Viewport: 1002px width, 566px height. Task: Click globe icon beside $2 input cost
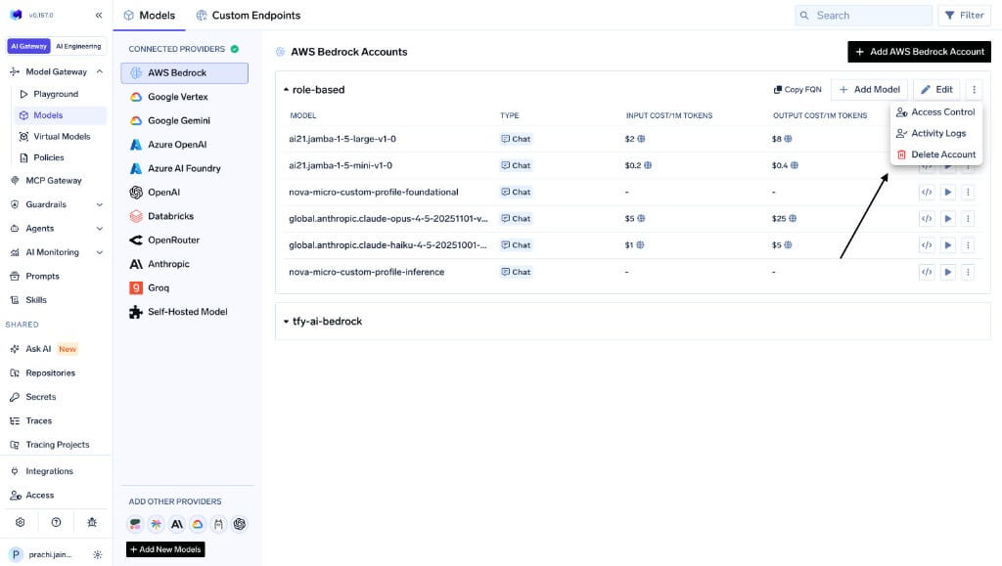click(641, 139)
